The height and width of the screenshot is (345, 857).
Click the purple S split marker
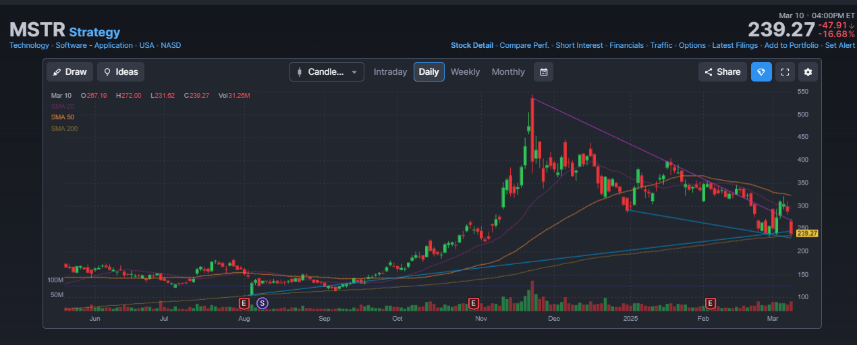click(x=262, y=303)
